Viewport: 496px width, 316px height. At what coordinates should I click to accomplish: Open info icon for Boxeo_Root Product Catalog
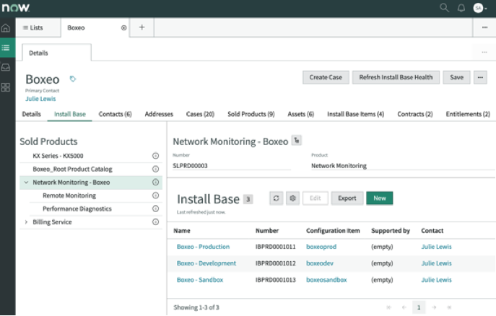click(155, 169)
